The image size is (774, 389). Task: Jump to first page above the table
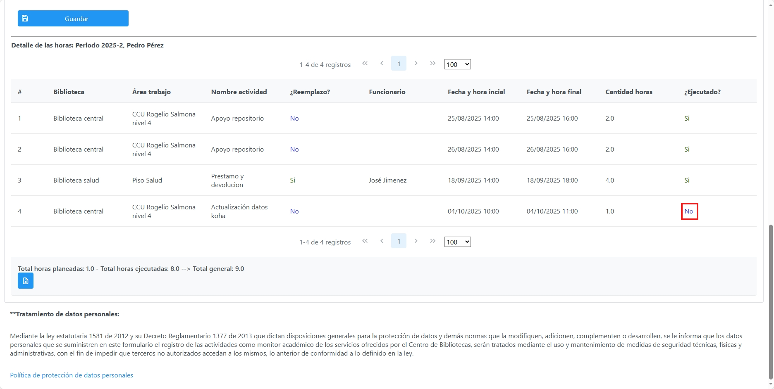365,64
